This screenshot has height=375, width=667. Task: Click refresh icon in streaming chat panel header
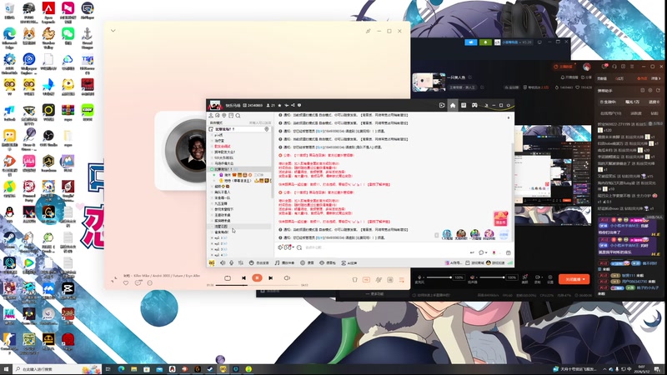click(658, 90)
